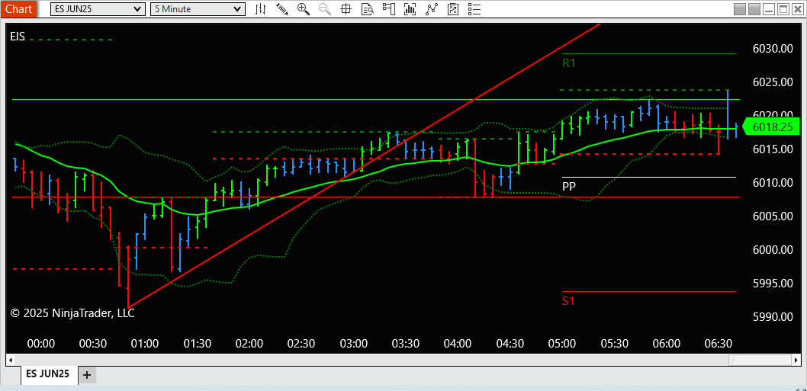Click the S1 pivot label
The height and width of the screenshot is (391, 807).
click(x=568, y=301)
